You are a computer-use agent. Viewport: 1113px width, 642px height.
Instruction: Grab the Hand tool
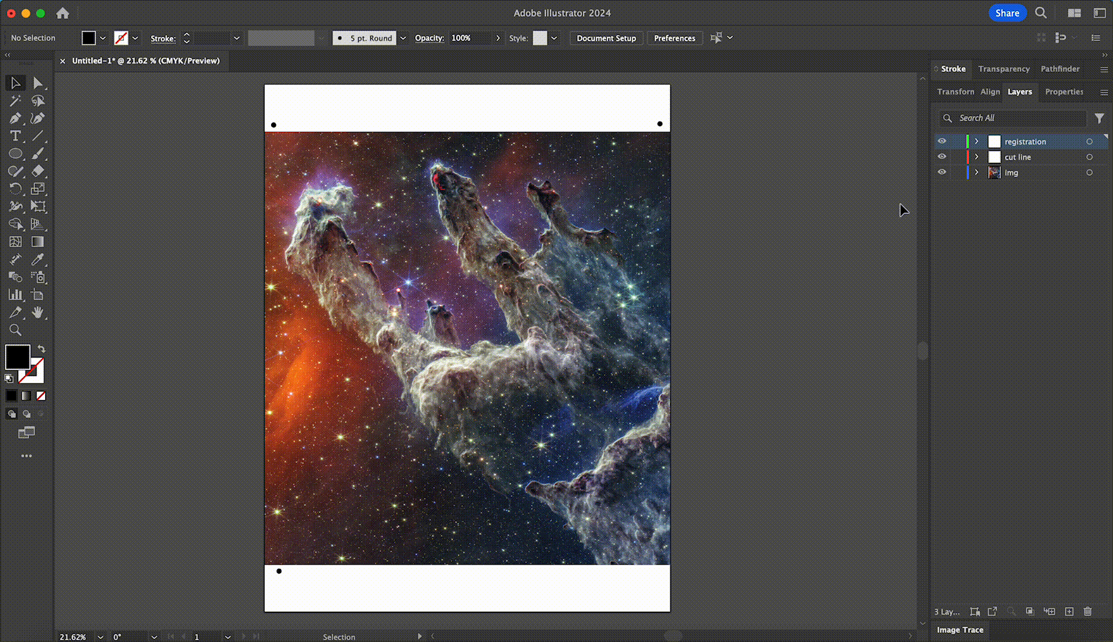pos(38,311)
